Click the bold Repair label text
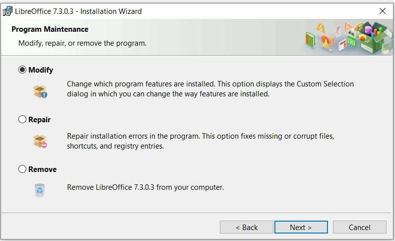This screenshot has width=395, height=241. [40, 120]
